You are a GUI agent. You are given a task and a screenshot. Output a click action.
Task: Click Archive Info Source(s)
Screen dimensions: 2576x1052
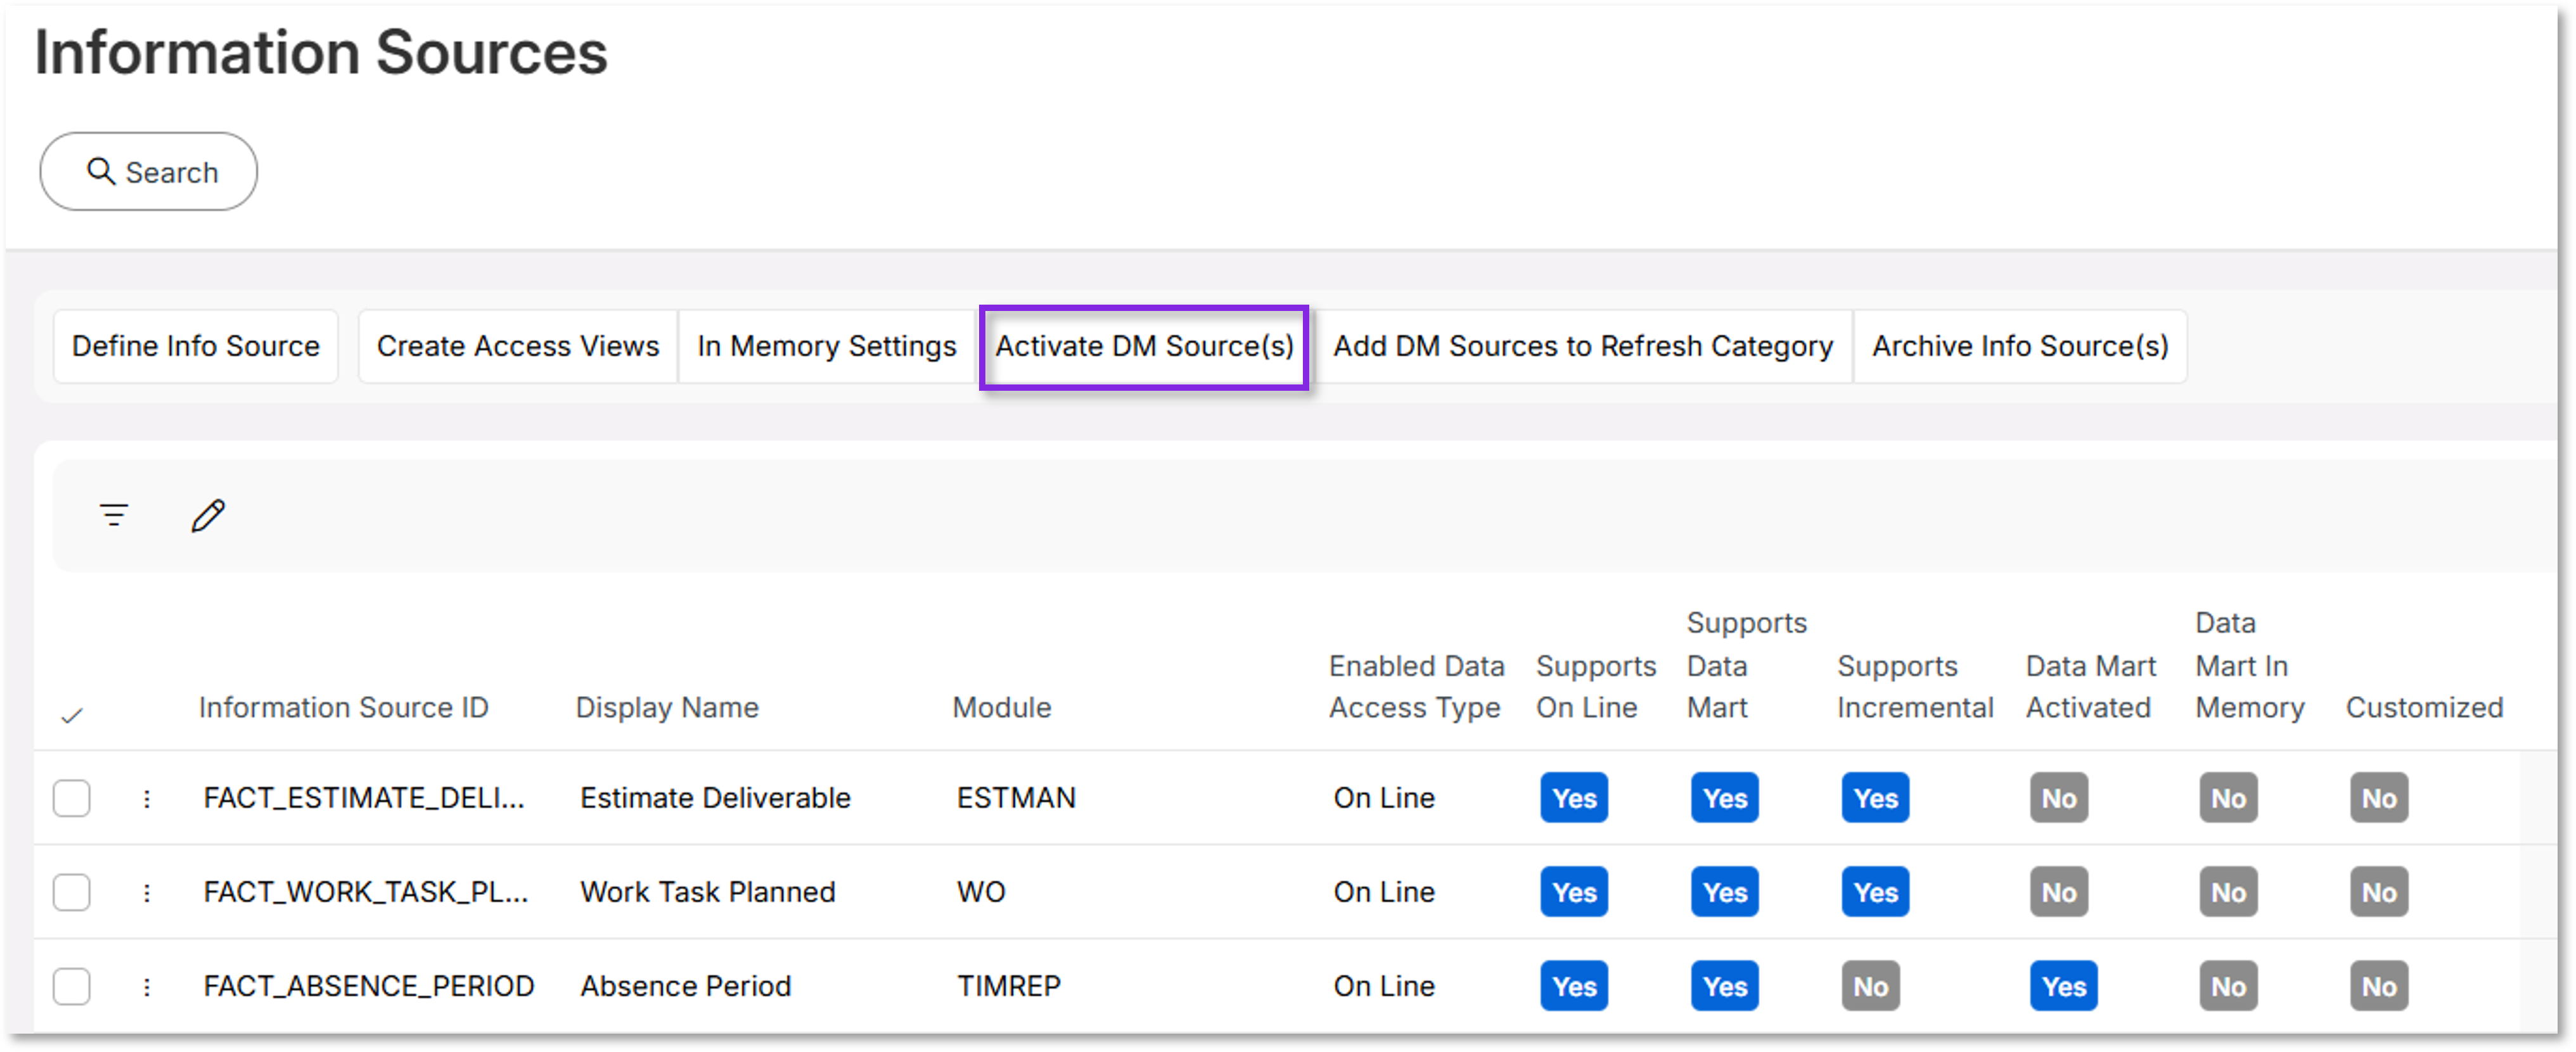(x=2020, y=346)
